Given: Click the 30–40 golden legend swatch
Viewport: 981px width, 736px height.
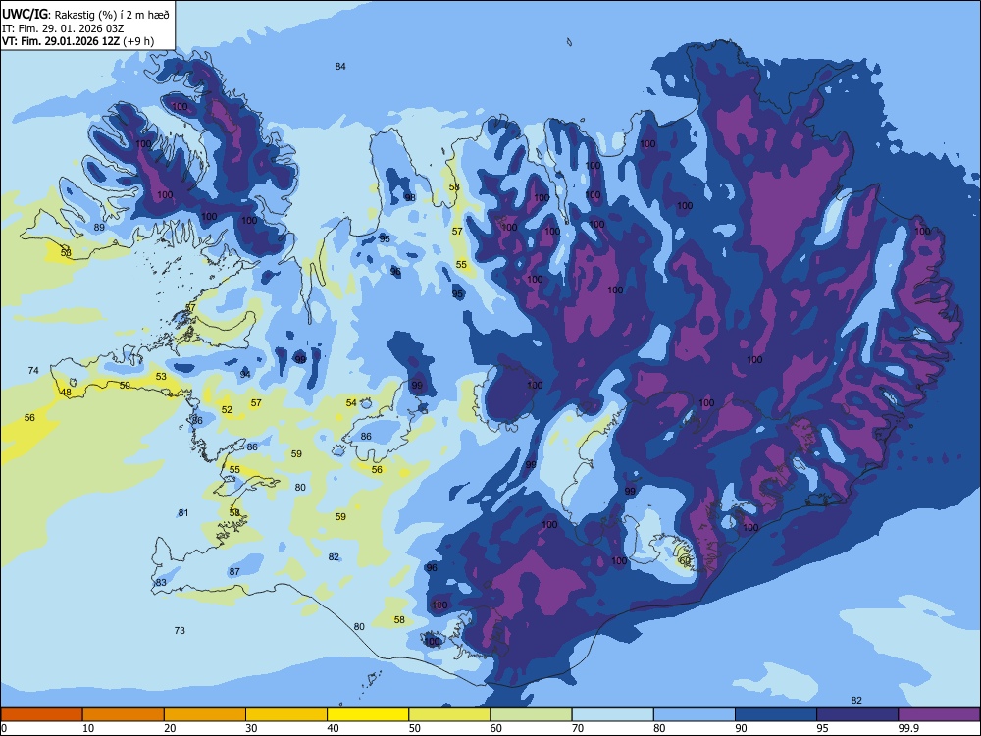Looking at the screenshot, I should pyautogui.click(x=286, y=714).
